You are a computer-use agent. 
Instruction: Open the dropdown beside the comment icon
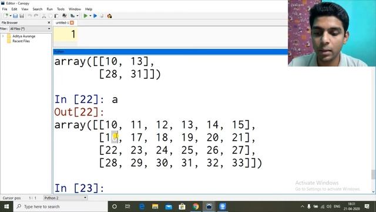pos(77,16)
